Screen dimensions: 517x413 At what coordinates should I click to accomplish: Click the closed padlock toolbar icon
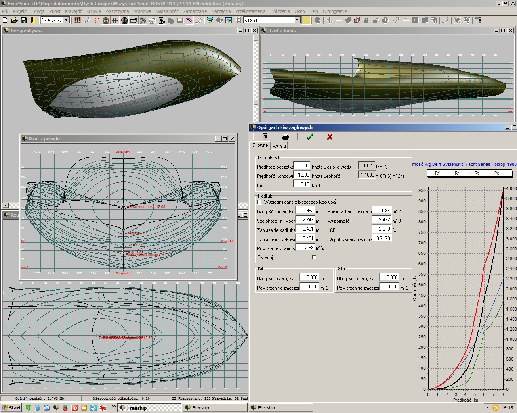coord(366,20)
